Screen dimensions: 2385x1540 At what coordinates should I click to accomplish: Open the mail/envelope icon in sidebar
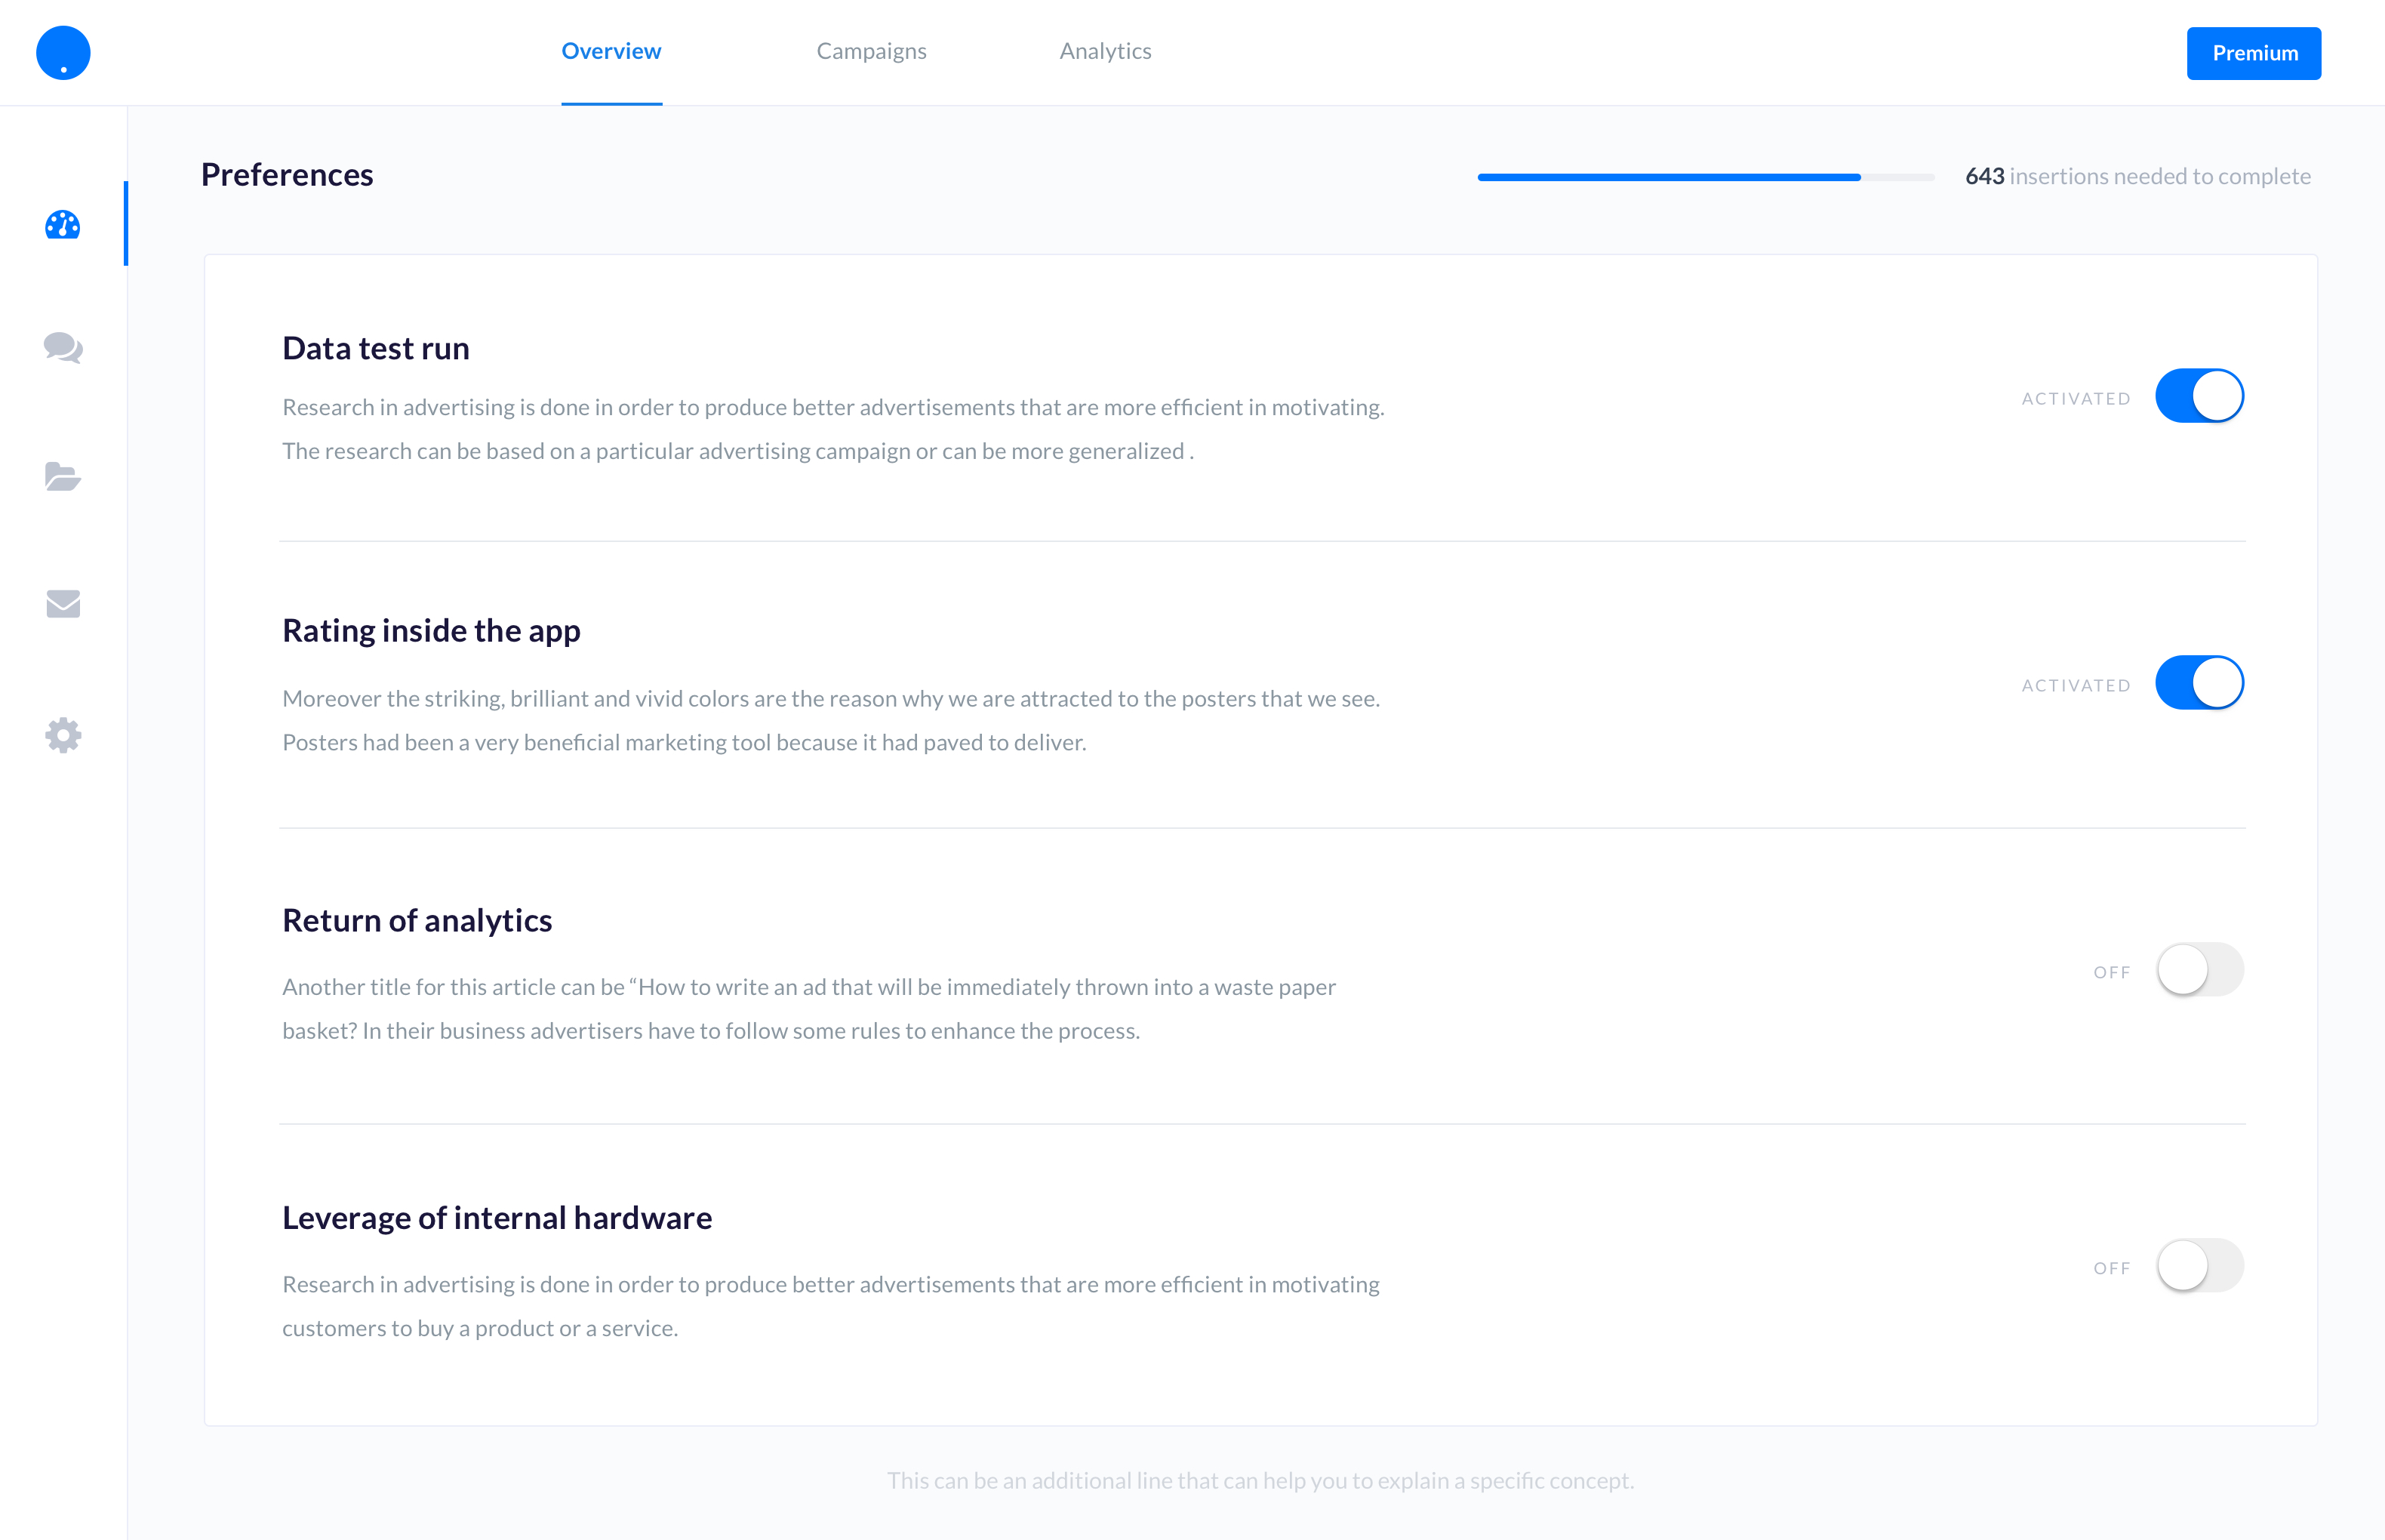(x=63, y=603)
